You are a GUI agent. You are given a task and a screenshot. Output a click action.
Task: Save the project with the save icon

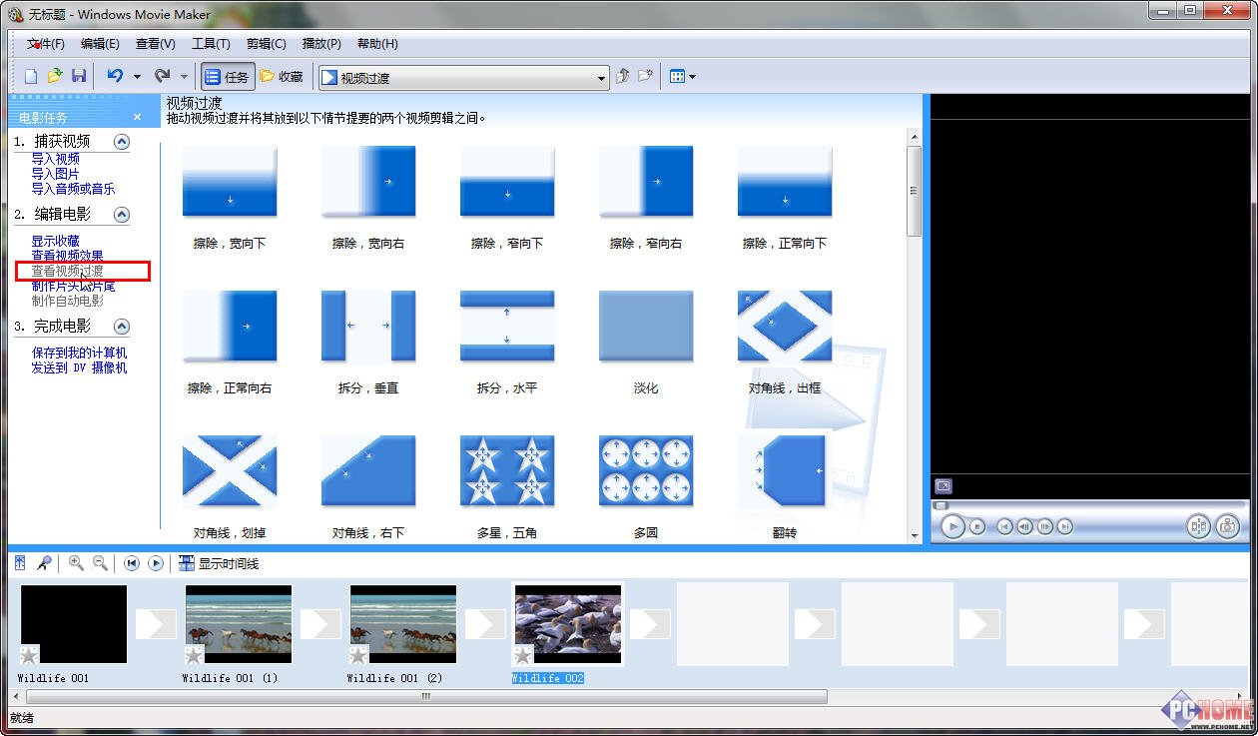[79, 75]
